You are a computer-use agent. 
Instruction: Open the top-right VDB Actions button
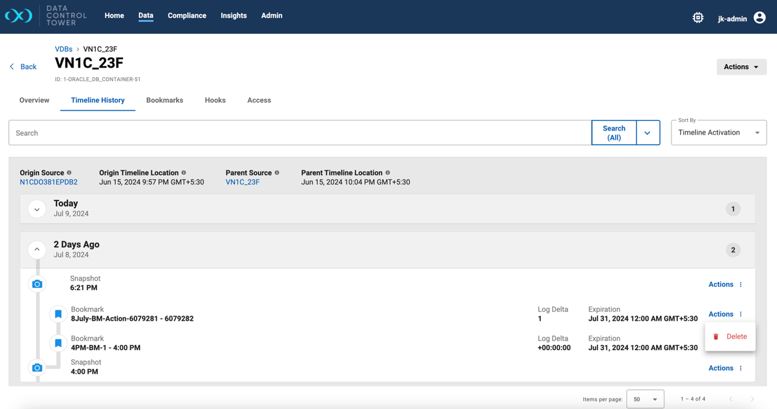740,67
